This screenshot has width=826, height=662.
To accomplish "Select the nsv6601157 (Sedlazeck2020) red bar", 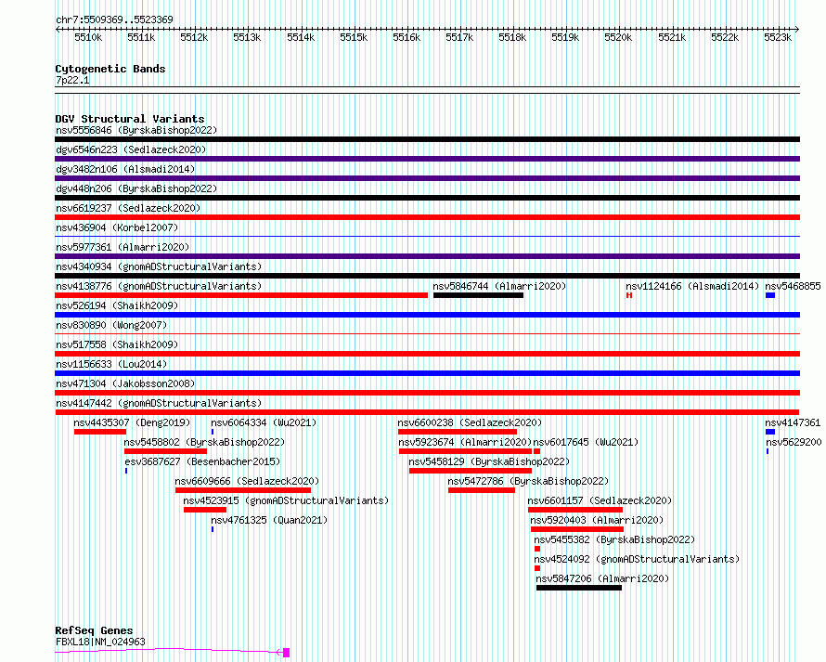I will [x=575, y=510].
